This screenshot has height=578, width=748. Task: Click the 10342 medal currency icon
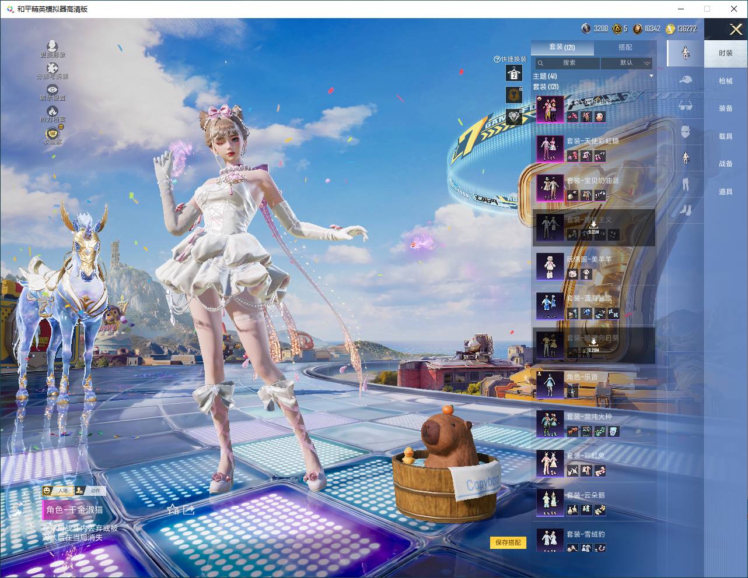[638, 29]
